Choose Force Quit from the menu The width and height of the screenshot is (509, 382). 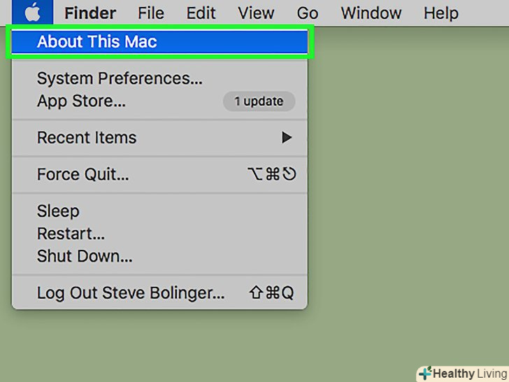pos(83,175)
